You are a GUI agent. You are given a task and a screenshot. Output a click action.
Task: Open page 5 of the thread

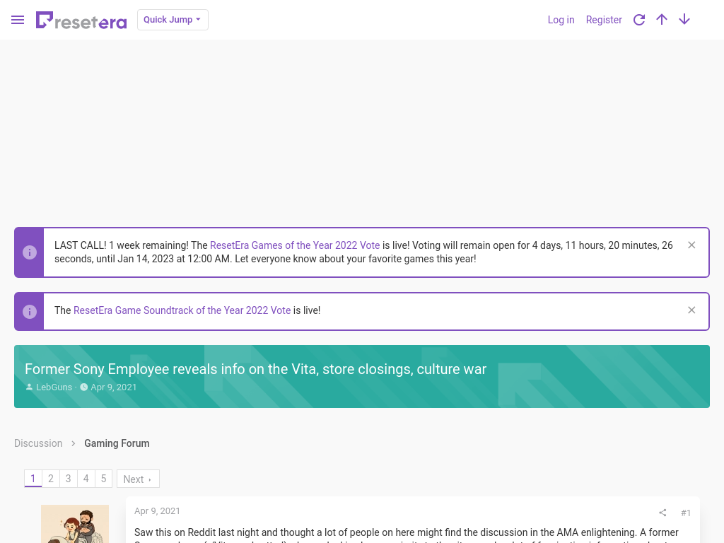click(x=103, y=479)
